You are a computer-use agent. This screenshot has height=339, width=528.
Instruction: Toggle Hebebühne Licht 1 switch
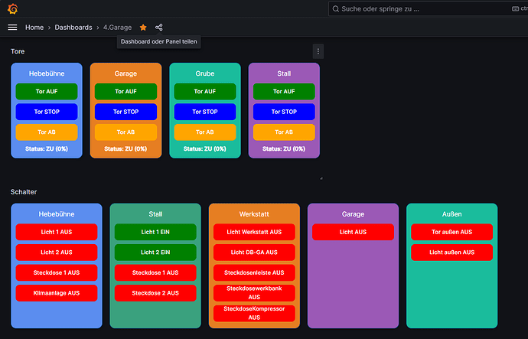(57, 231)
